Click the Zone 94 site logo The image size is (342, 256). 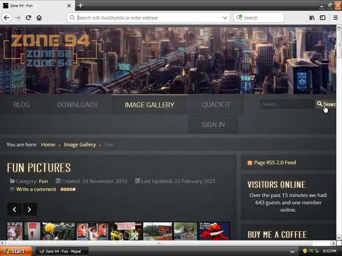click(50, 50)
